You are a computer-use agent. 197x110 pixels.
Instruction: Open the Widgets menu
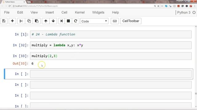tap(98, 13)
